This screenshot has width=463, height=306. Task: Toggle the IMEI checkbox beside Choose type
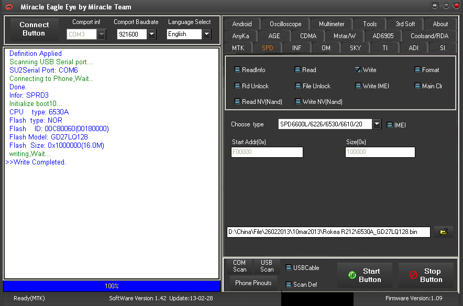390,125
